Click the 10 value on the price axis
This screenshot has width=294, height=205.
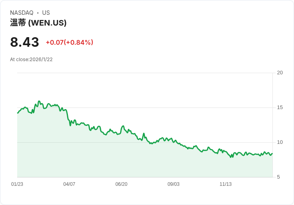(280, 142)
